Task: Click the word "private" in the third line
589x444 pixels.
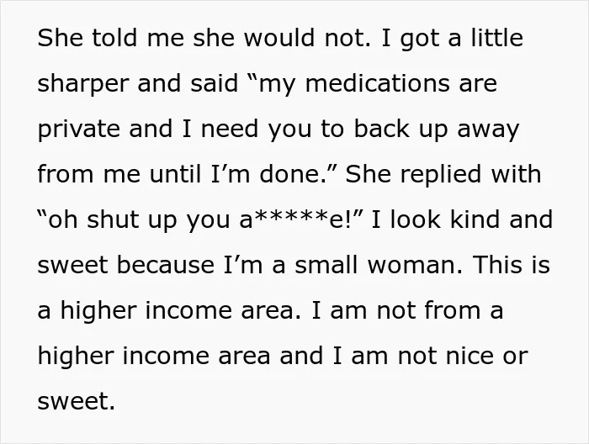Action: click(x=78, y=129)
